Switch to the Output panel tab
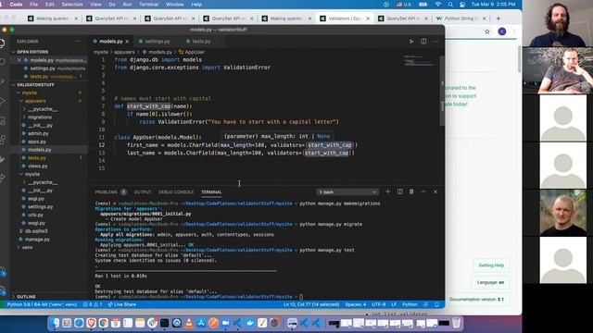The height and width of the screenshot is (333, 593). 143,192
